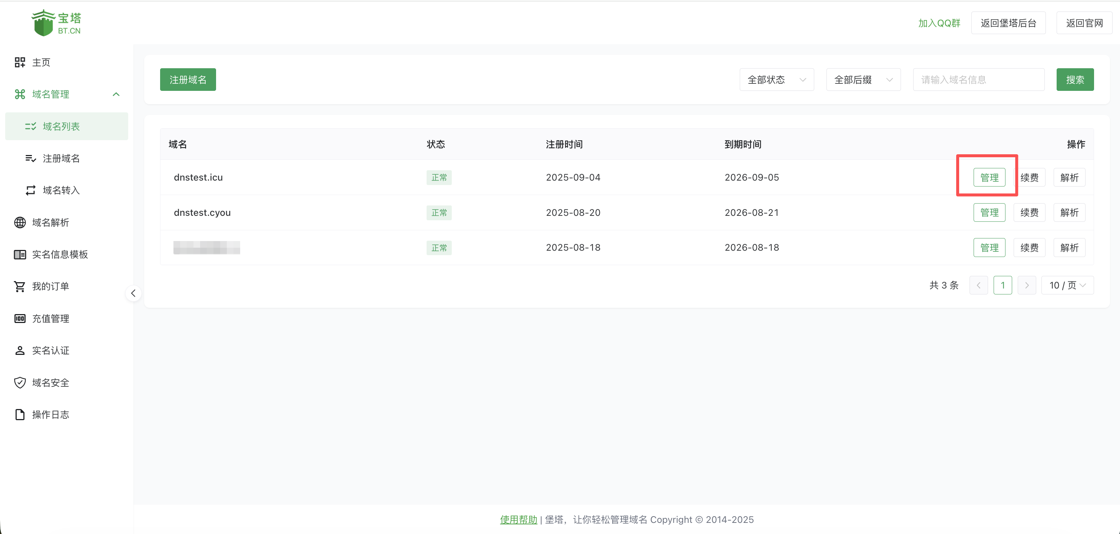Open 充值管理 in the sidebar
The width and height of the screenshot is (1120, 534).
(x=50, y=318)
